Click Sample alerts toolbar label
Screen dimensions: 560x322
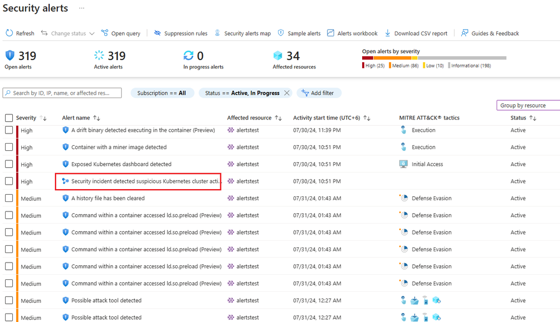click(x=304, y=33)
